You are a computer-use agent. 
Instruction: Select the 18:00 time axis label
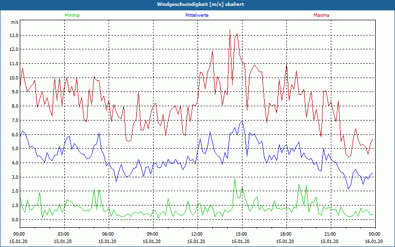pos(286,234)
